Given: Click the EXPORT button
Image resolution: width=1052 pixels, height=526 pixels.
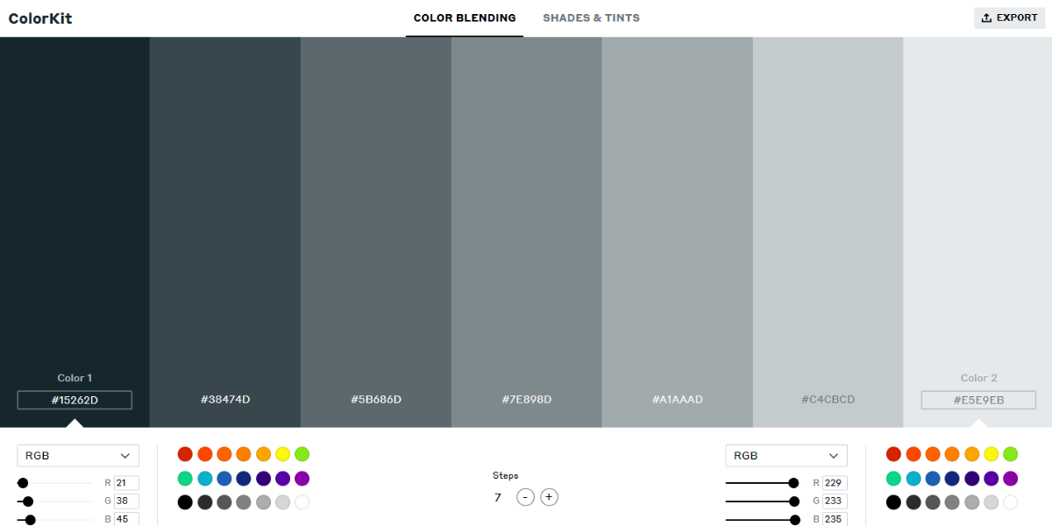Looking at the screenshot, I should (1009, 18).
